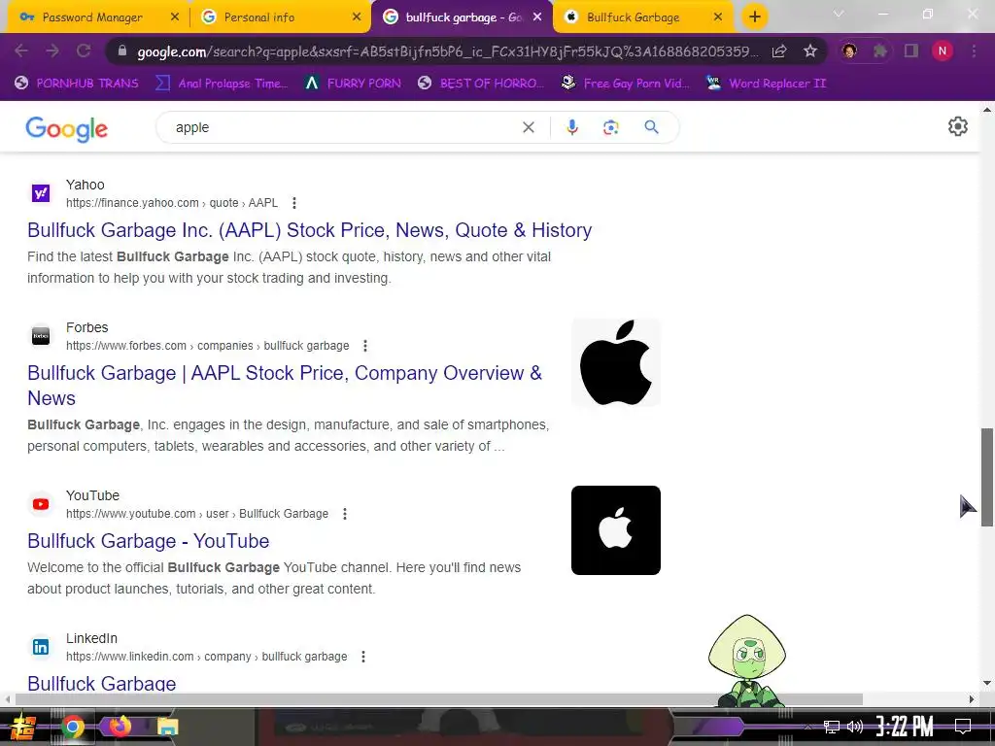Viewport: 995px width, 746px height.
Task: Open the extensions puzzle icon
Action: (x=880, y=51)
